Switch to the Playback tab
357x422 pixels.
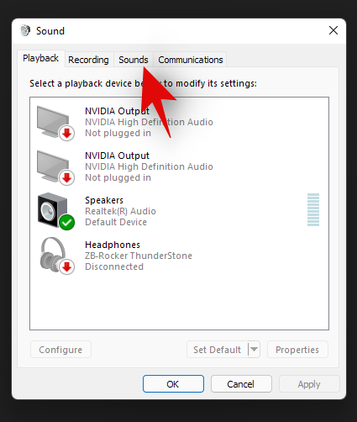click(x=41, y=58)
